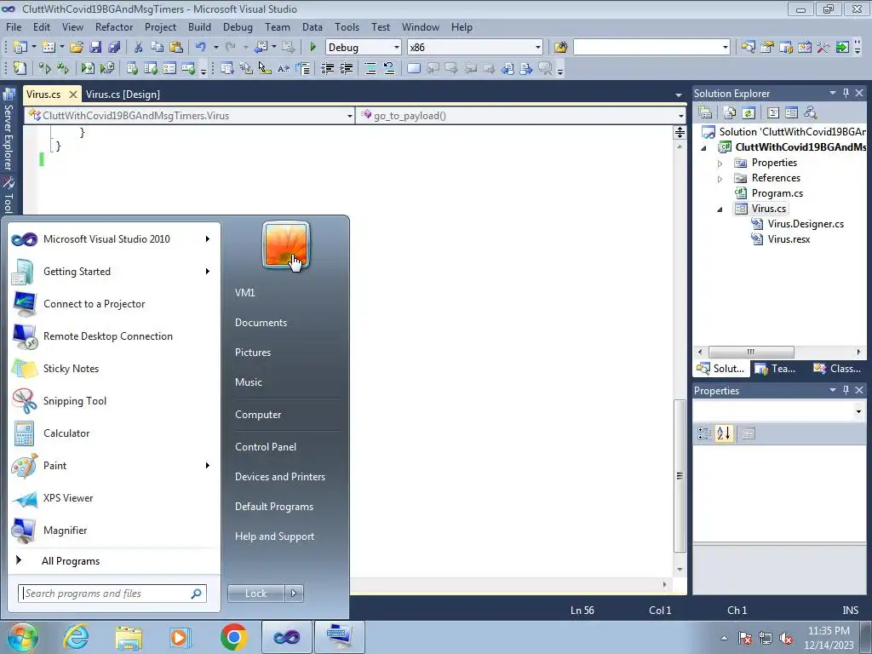Click Solution Explorer Properties icon

tap(705, 113)
